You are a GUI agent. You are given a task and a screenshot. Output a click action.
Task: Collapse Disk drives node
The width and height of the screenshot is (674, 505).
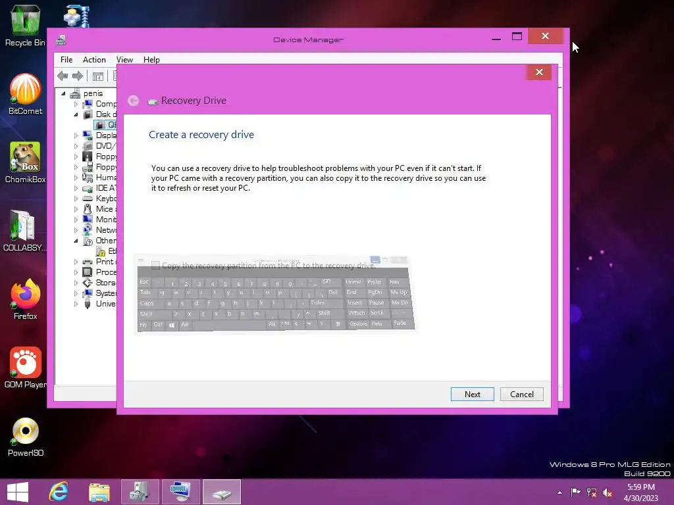click(x=76, y=114)
